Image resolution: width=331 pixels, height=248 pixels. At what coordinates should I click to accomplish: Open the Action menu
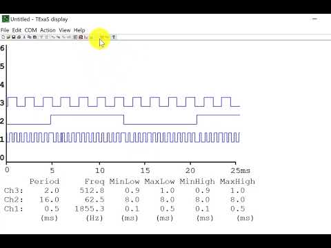(x=48, y=30)
